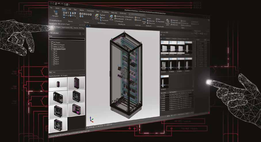This screenshot has height=142, width=261.
Task: Select the first panel thumbnail in part selection
Action: coord(165,48)
